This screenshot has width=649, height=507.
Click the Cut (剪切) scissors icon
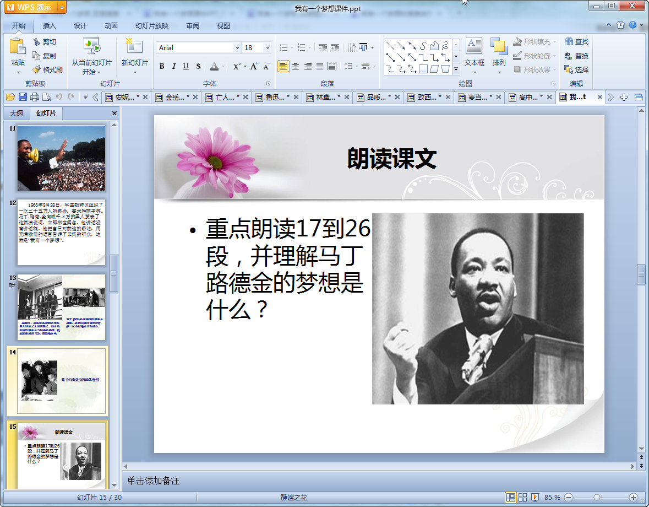[37, 41]
